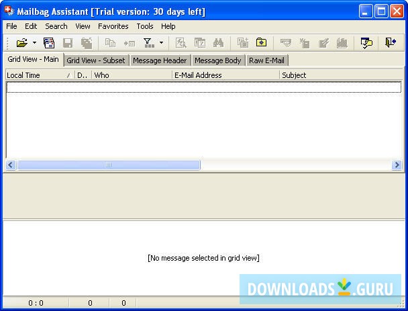Open the Favorites menu
408x311 pixels.
pyautogui.click(x=113, y=26)
